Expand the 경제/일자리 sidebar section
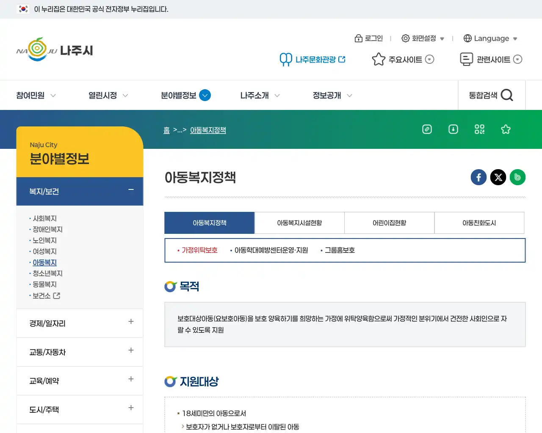This screenshot has width=542, height=433. [130, 323]
